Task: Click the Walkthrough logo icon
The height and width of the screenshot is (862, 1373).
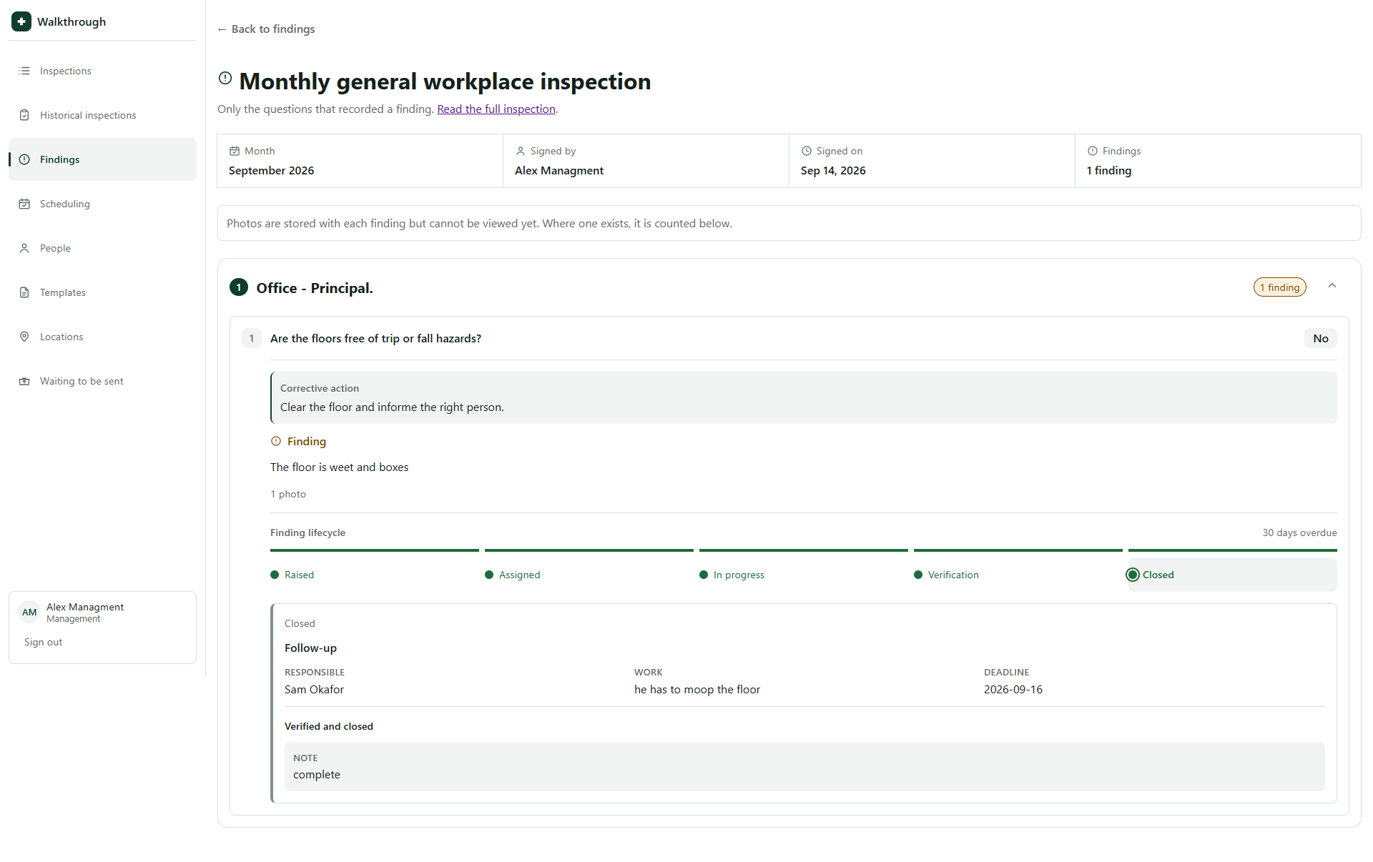Action: coord(21,21)
